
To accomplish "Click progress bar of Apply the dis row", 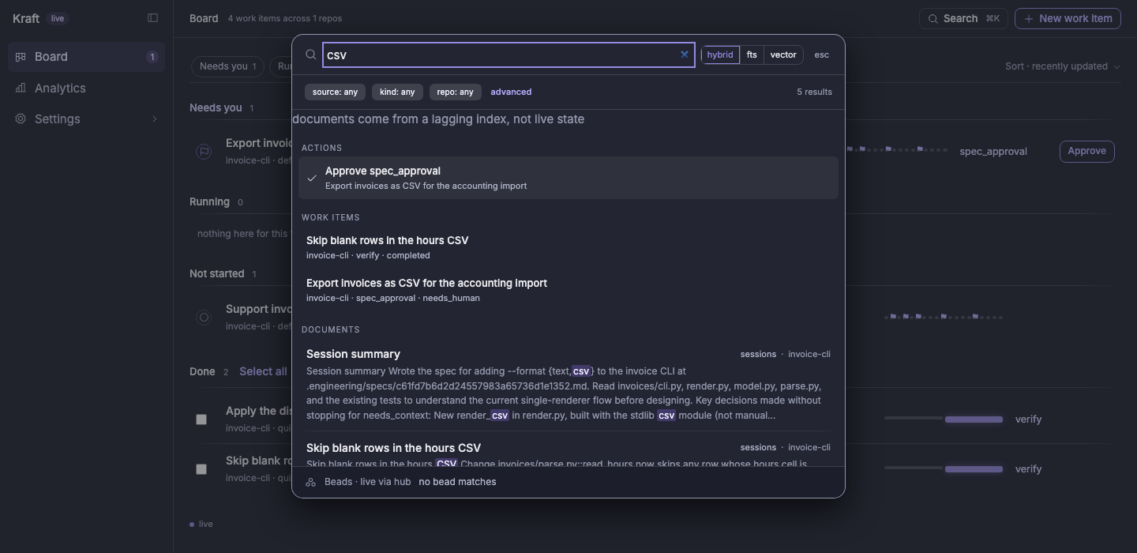I will point(944,419).
